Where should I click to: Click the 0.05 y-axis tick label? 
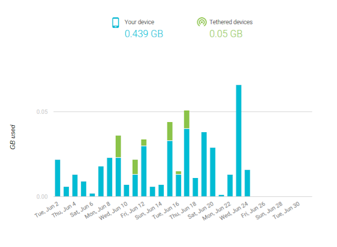pyautogui.click(x=42, y=112)
